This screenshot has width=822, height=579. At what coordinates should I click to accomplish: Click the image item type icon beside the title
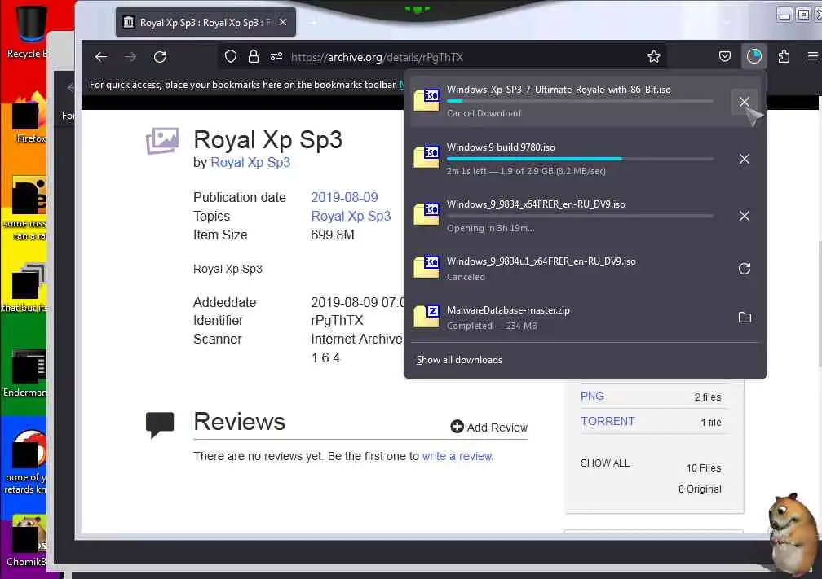pyautogui.click(x=162, y=141)
